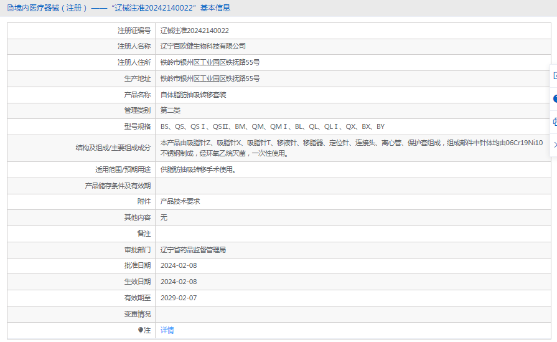
Task: Select the address in the 注册人住所 row
Action: tap(210, 62)
